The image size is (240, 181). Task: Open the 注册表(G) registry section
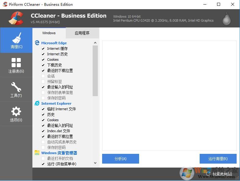pos(16,65)
